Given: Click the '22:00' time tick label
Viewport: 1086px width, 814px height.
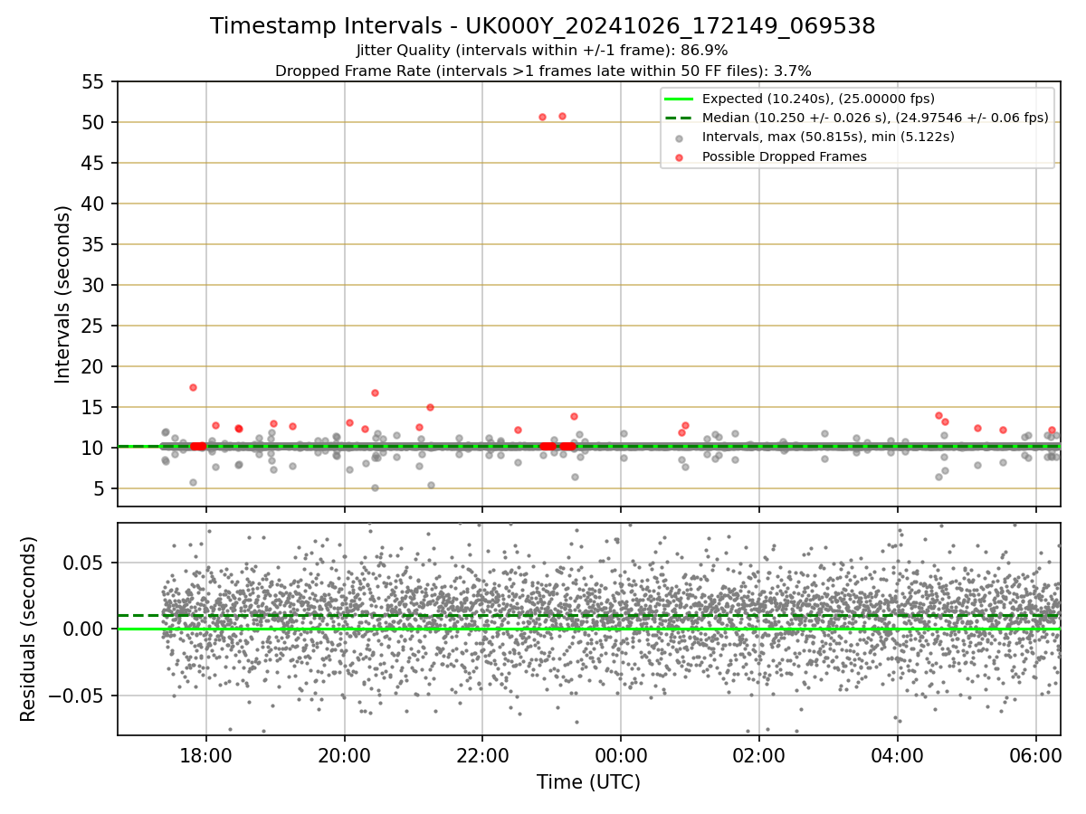Looking at the screenshot, I should (482, 754).
